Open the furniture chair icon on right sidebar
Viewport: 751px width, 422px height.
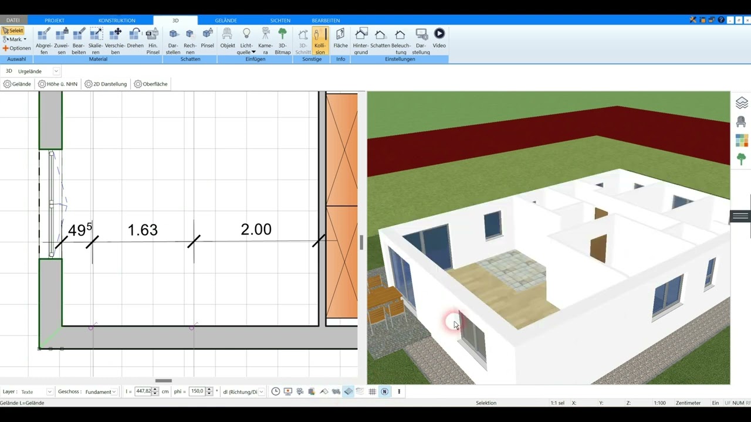click(741, 122)
